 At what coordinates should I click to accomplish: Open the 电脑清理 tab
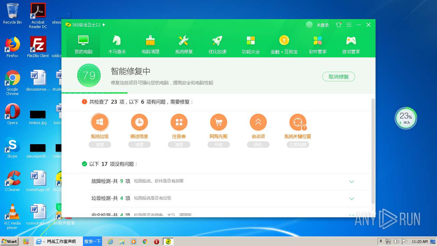coord(150,44)
